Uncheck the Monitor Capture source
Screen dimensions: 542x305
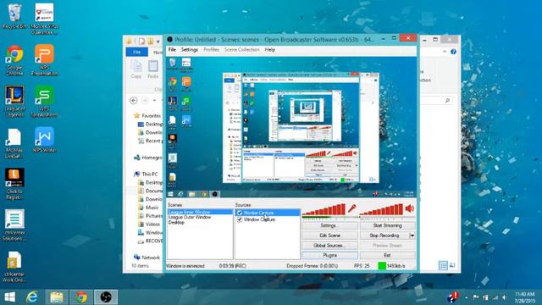coord(240,213)
